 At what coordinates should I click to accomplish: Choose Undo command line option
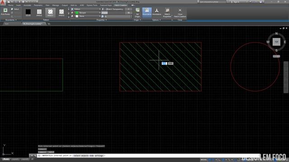pos(91,156)
